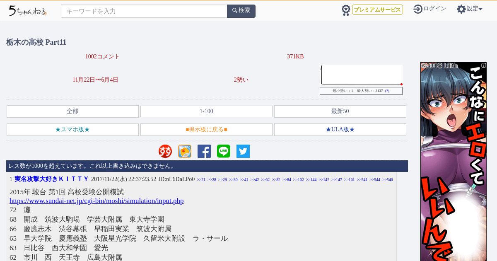The image size is (497, 261).
Task: Show all posts with 全部
Action: (x=72, y=111)
